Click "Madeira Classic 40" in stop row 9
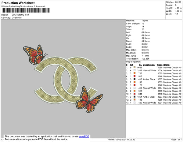This screenshot has width=183, height=142. (x=172, y=91)
